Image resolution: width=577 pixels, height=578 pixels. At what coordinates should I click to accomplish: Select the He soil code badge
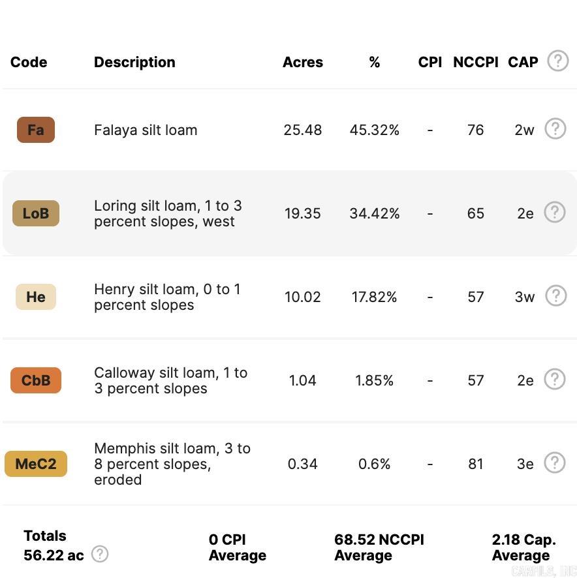(x=36, y=297)
